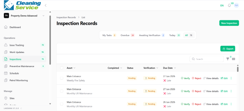The image size is (244, 111).
Task: Tick checkbox for Weekly Fire Safety row
Action: coord(62,78)
